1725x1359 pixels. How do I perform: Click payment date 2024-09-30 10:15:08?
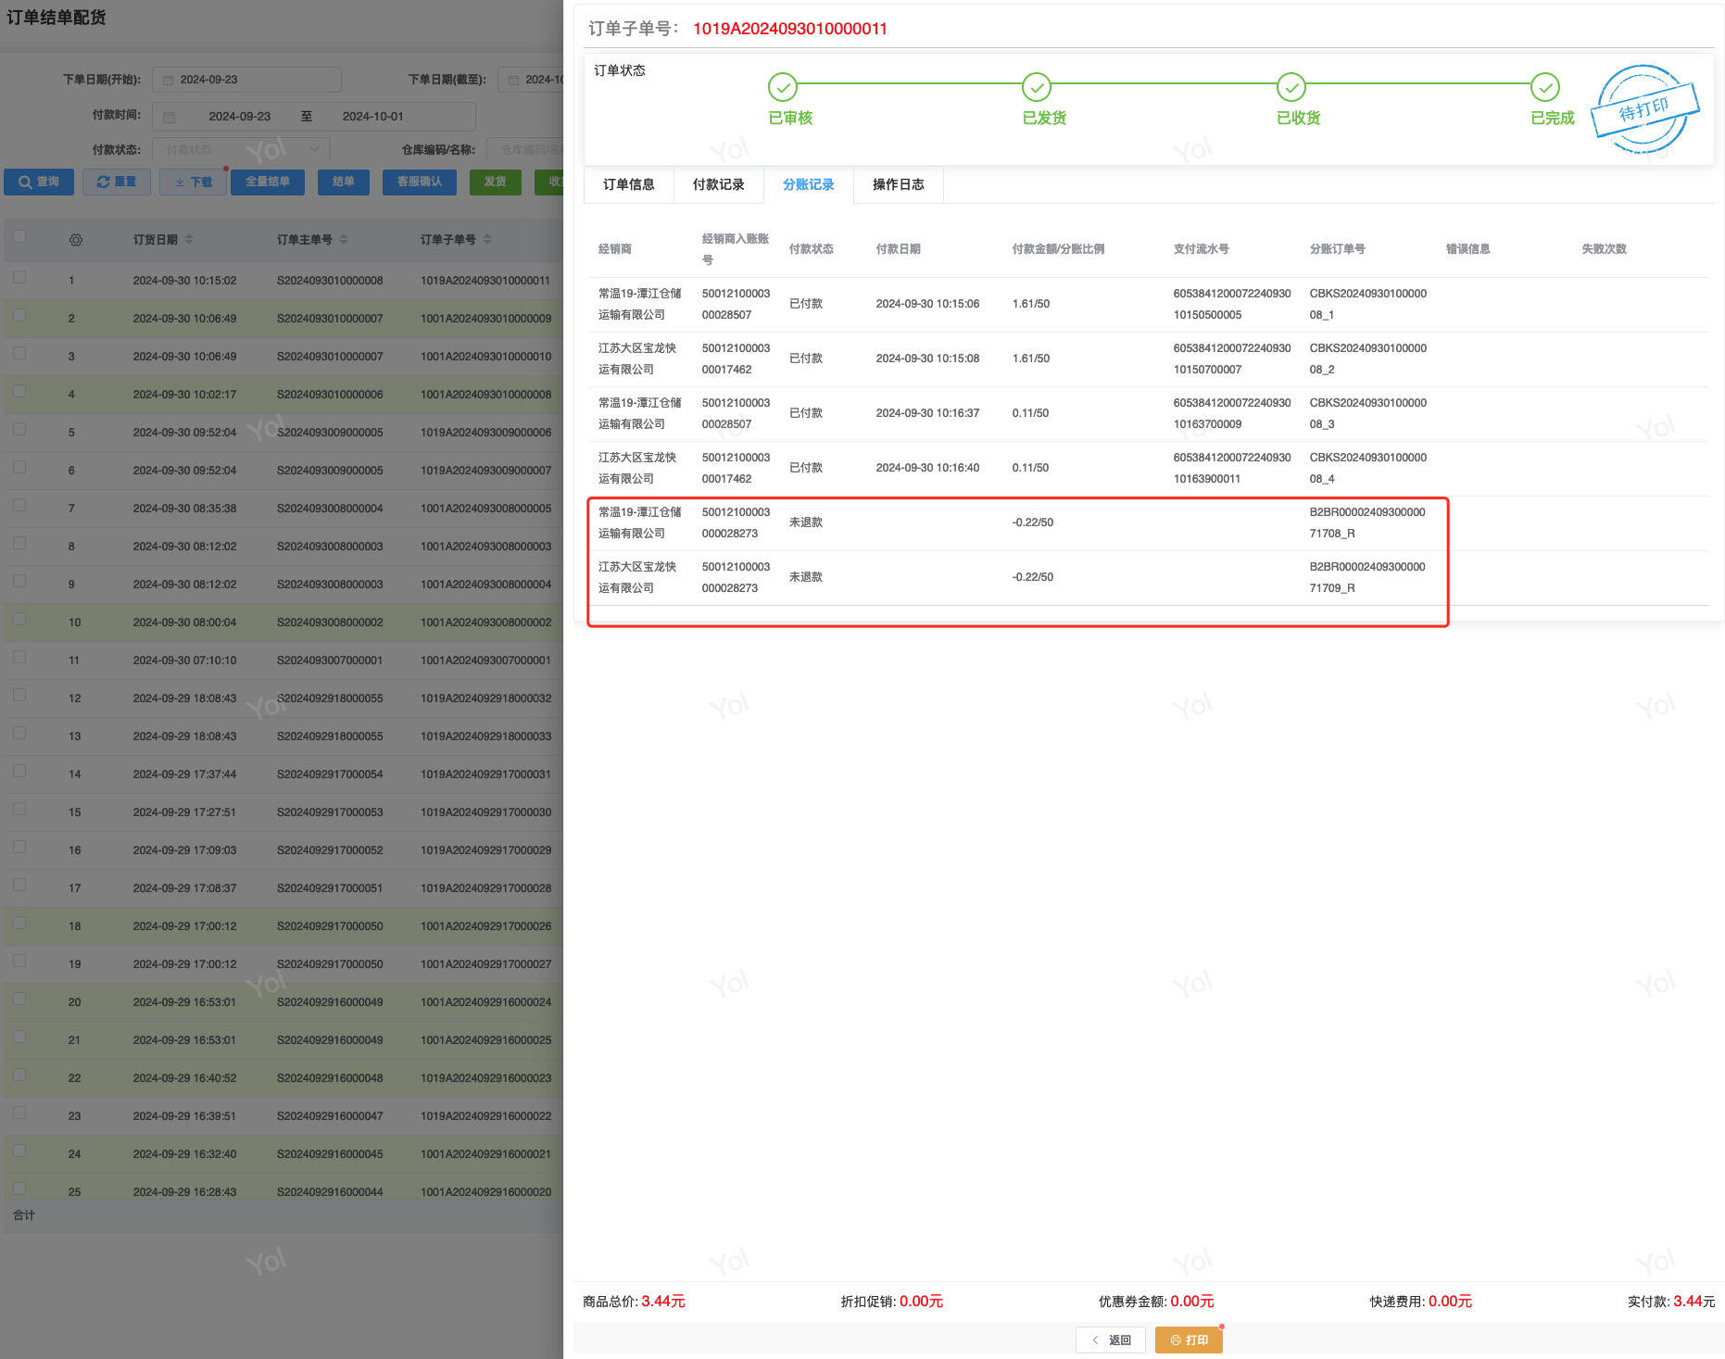tap(927, 359)
